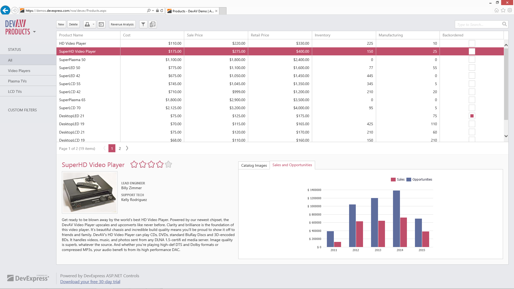This screenshot has height=289, width=514.
Task: Click the column chooser icon
Action: [x=153, y=24]
